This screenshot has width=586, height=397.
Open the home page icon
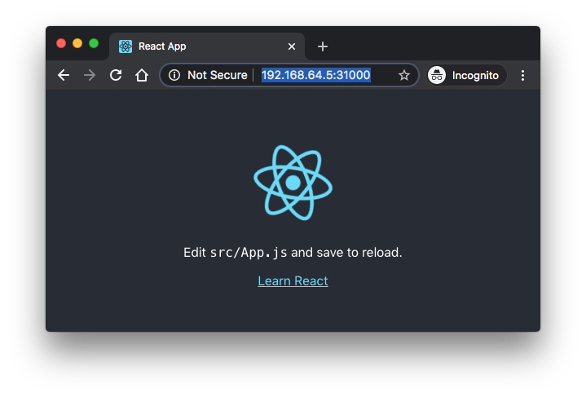[142, 75]
